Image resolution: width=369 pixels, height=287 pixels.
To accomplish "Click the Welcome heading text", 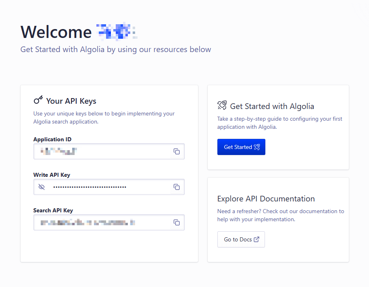I will pos(56,32).
